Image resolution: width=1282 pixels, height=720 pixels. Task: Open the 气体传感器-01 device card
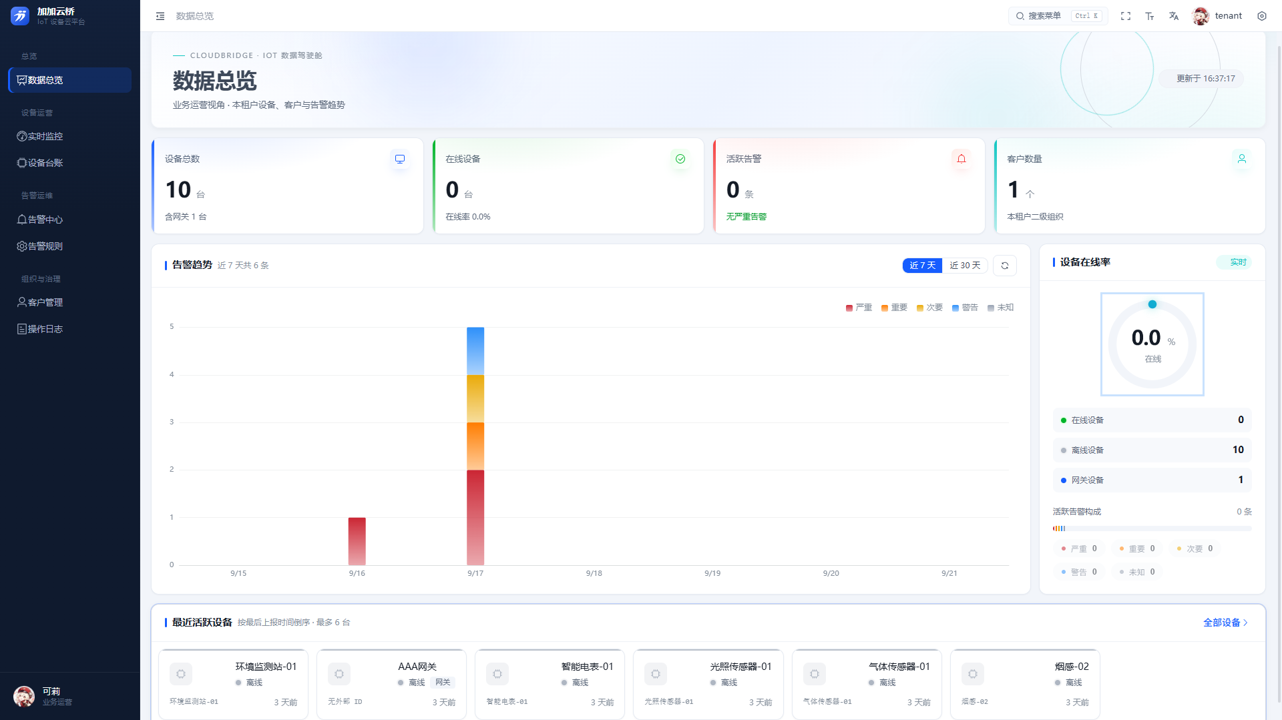[x=867, y=684]
